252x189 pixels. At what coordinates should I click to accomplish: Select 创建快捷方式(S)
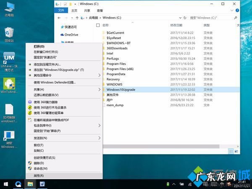tap(64, 157)
